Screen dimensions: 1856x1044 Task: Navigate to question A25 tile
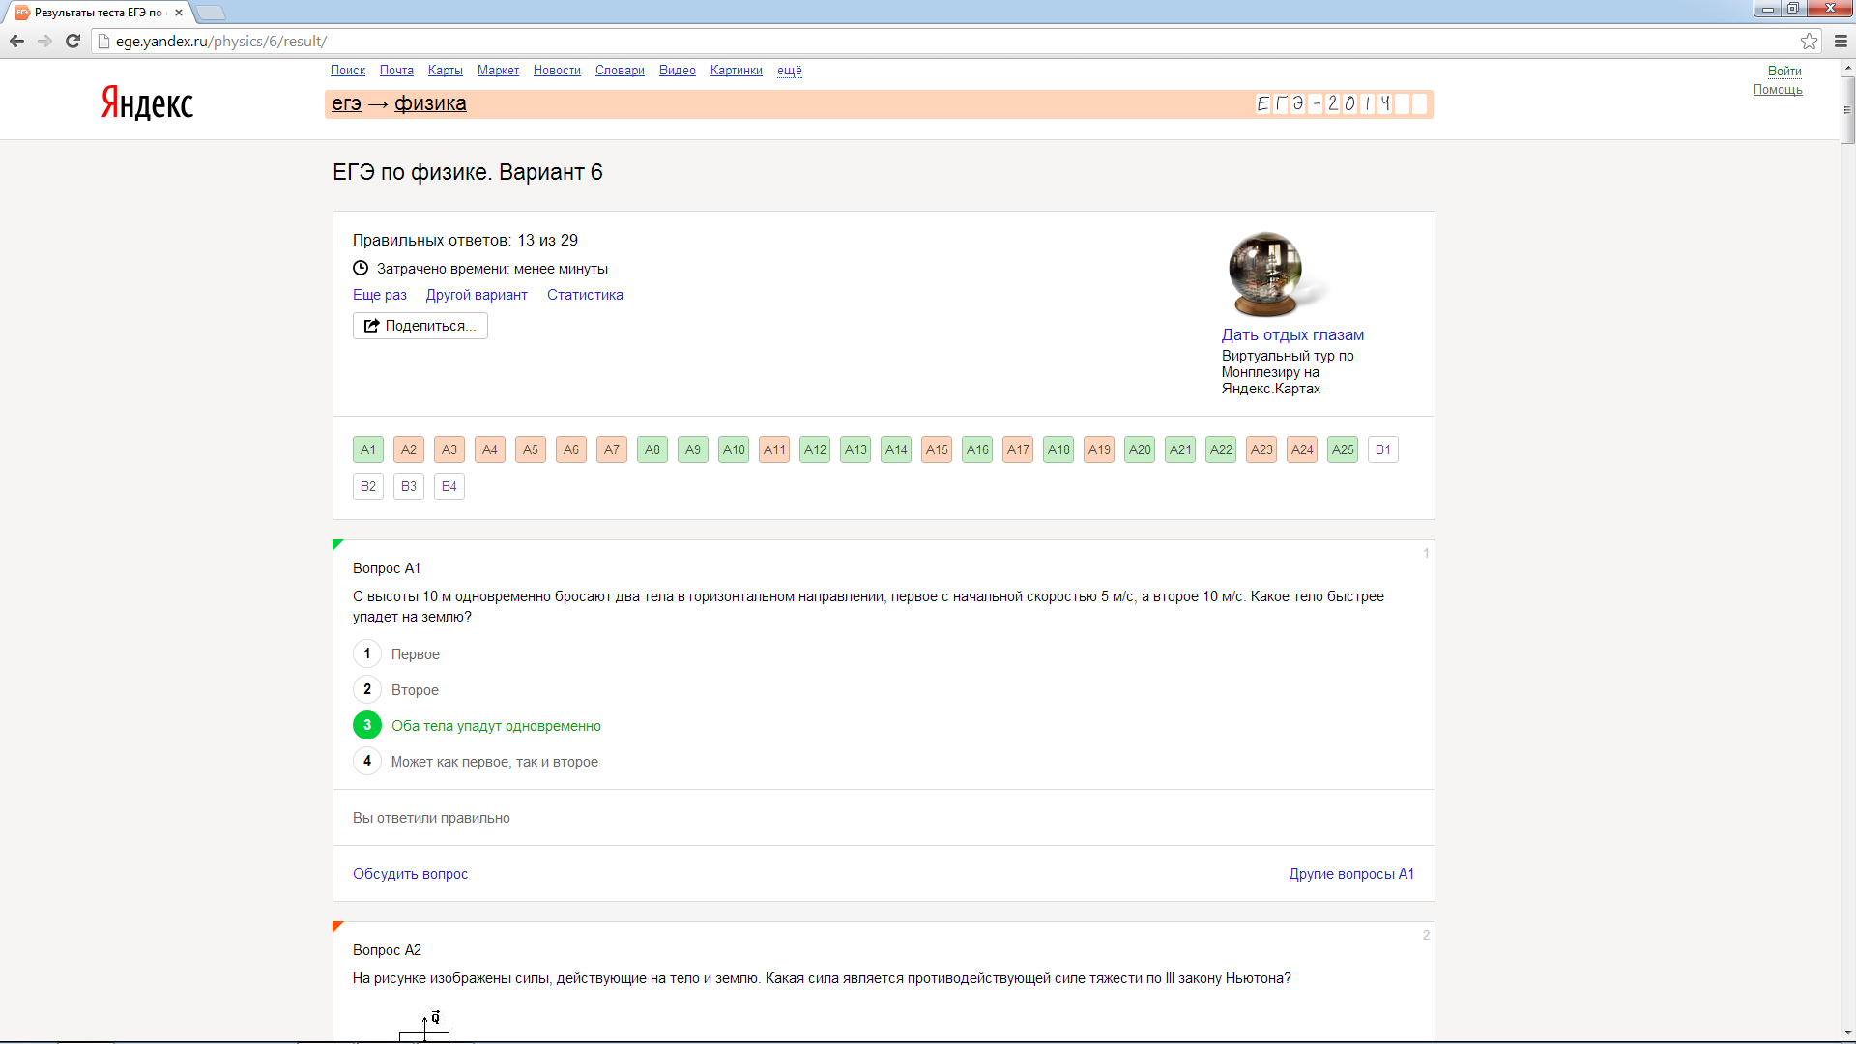point(1343,449)
